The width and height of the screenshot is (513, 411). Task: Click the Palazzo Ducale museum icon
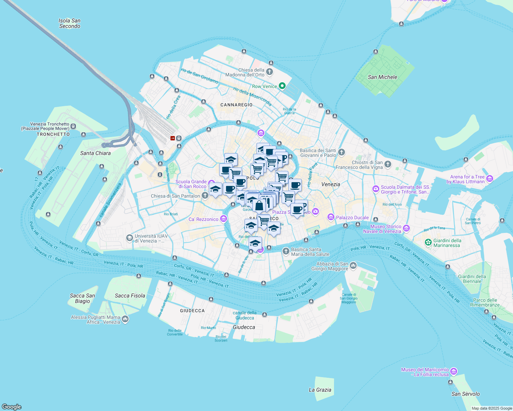331,217
